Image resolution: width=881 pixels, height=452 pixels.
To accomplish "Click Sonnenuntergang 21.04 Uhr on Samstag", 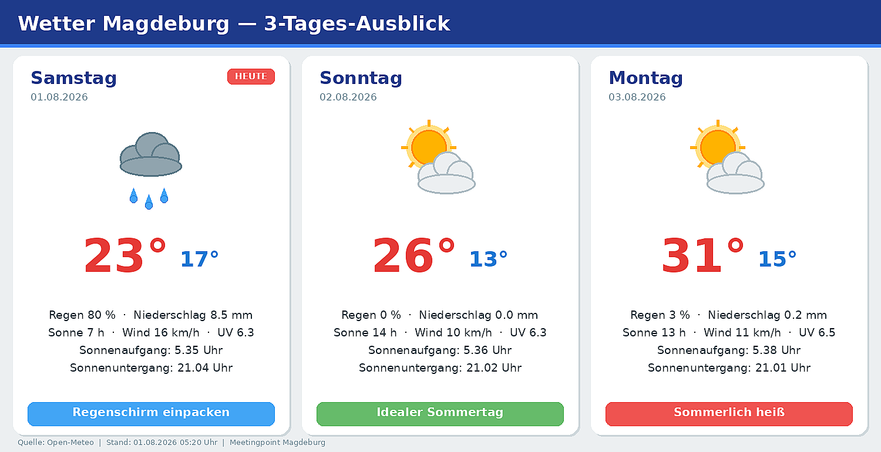I will click(x=151, y=368).
